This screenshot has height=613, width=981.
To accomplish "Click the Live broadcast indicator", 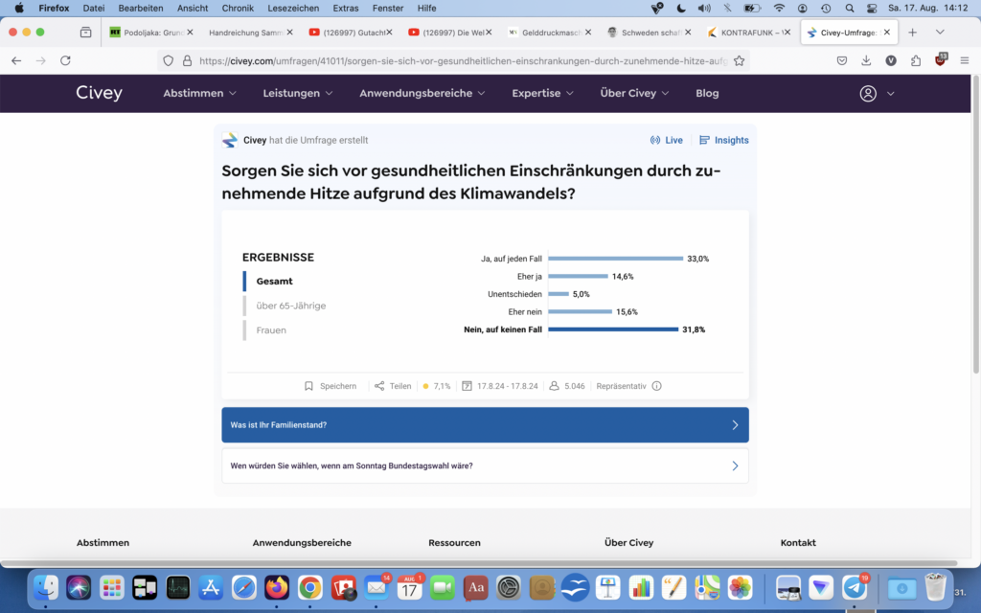I will pos(655,140).
